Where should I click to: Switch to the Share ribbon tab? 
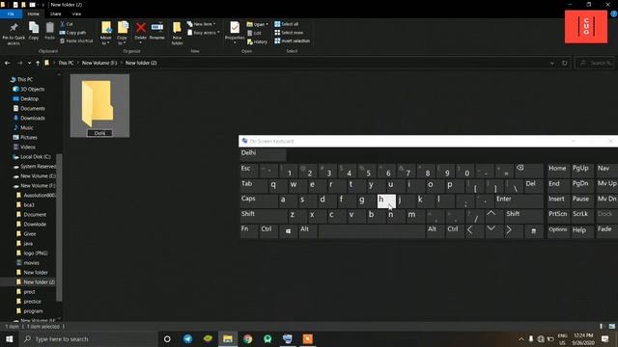click(x=56, y=13)
